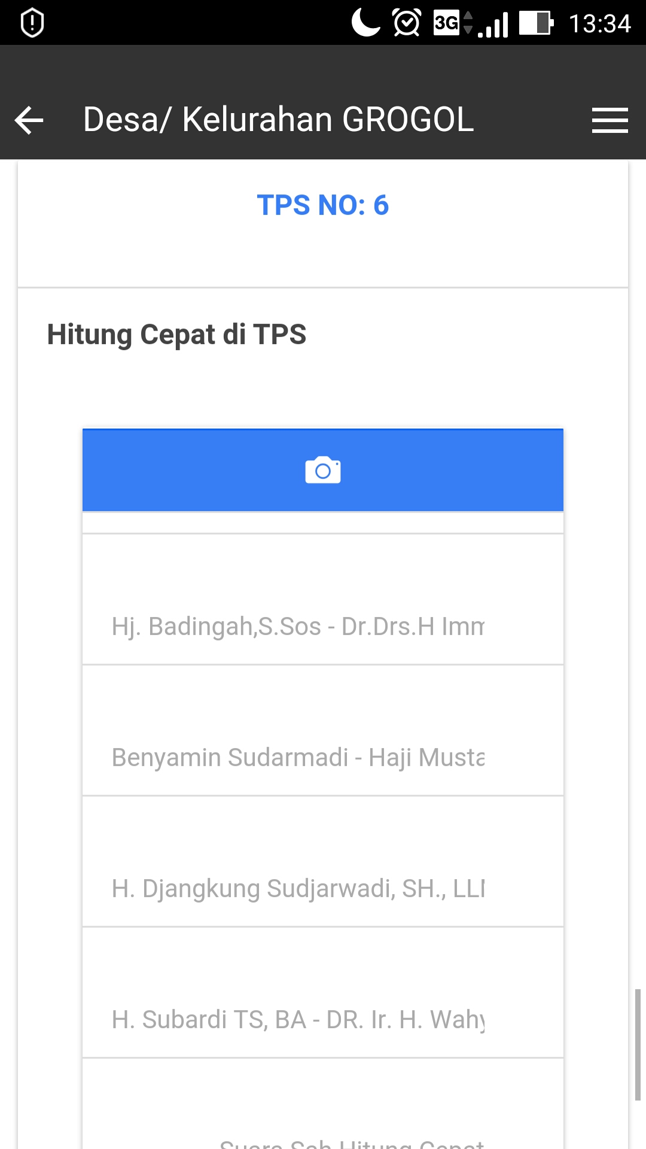Tap the TPS NO: 6 heading
646x1149 pixels.
323,205
